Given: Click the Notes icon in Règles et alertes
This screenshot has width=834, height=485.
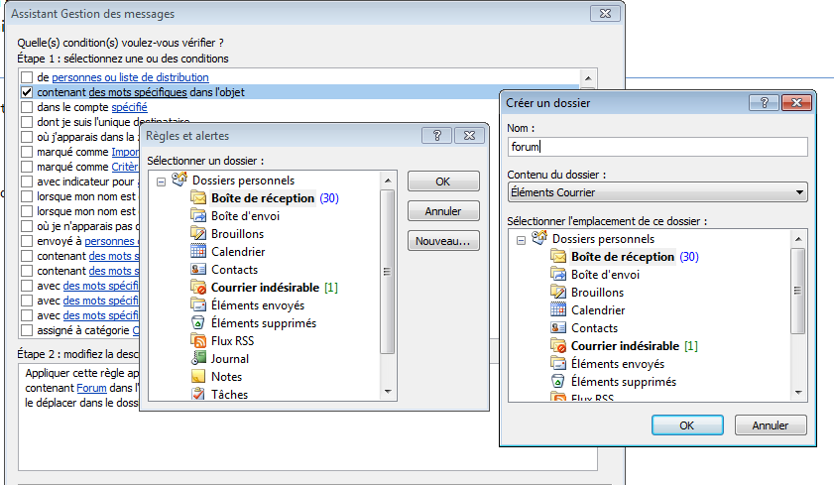Looking at the screenshot, I should (x=198, y=377).
